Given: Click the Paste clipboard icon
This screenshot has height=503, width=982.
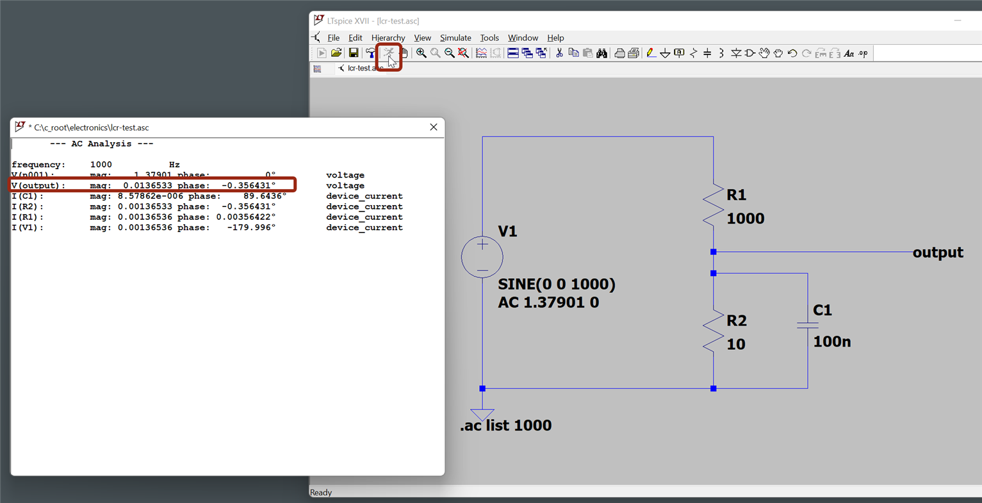Looking at the screenshot, I should (587, 53).
